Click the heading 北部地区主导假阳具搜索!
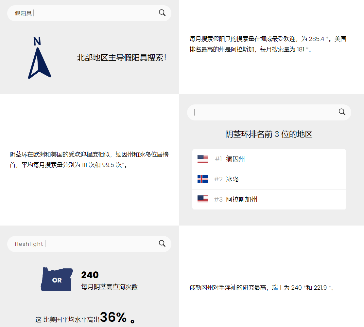Screen dimensions: 364x327 click(121, 58)
